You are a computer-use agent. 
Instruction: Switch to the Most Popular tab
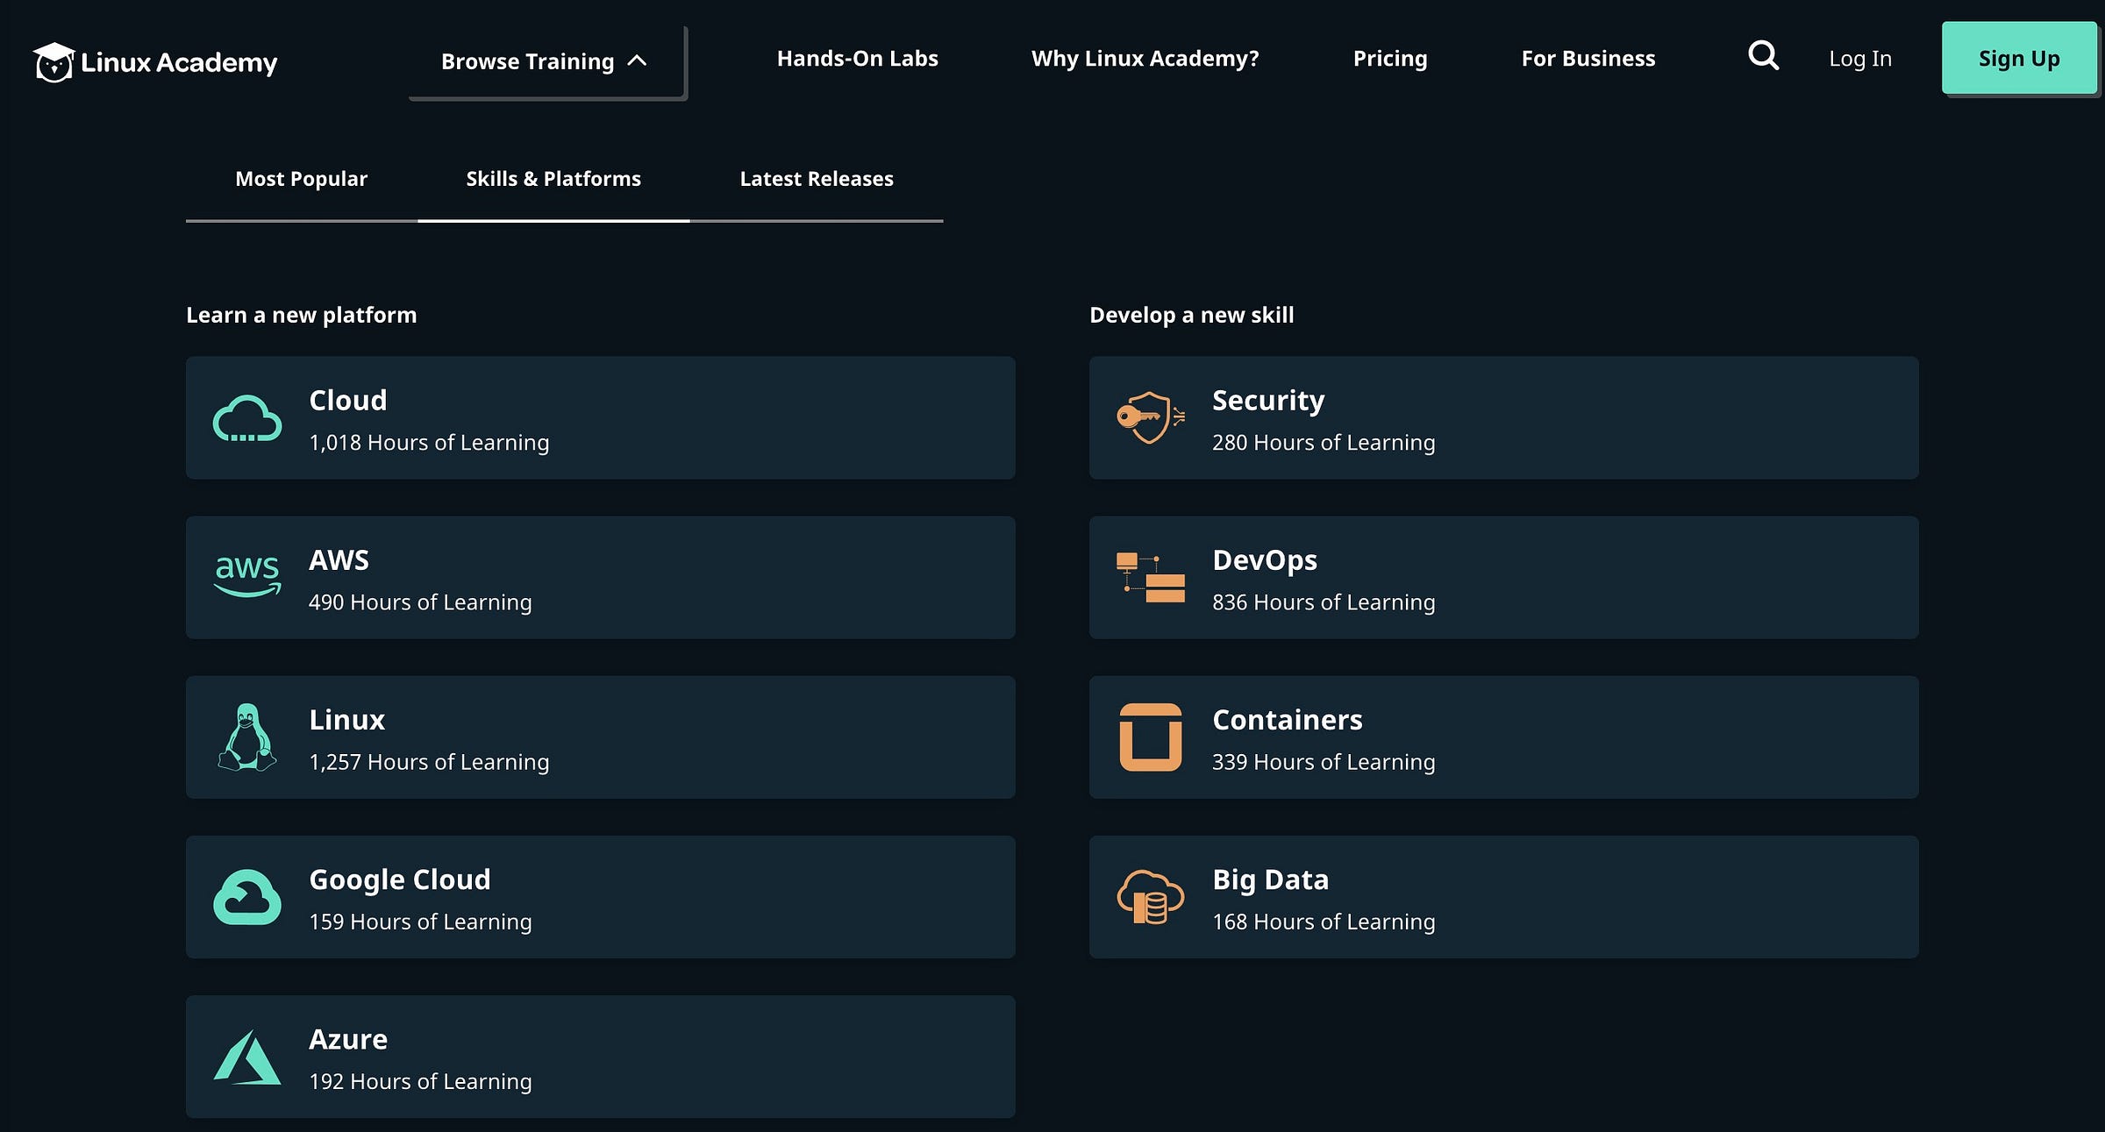point(301,179)
